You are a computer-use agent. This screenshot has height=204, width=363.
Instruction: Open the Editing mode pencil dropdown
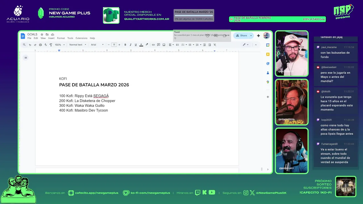246,45
